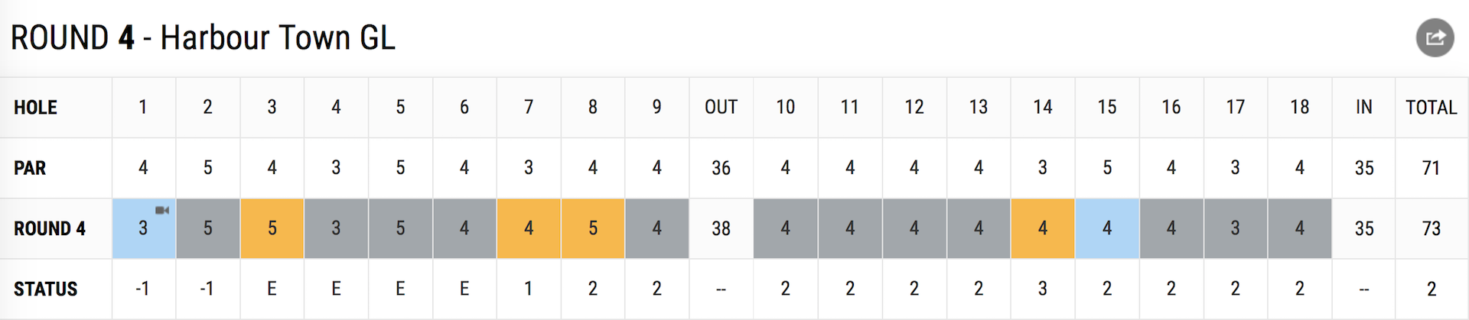
Task: Click the hole 14 bogey score cell
Action: [1043, 228]
